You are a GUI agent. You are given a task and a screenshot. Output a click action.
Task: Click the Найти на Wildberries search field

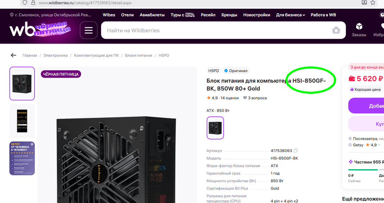click(x=215, y=31)
